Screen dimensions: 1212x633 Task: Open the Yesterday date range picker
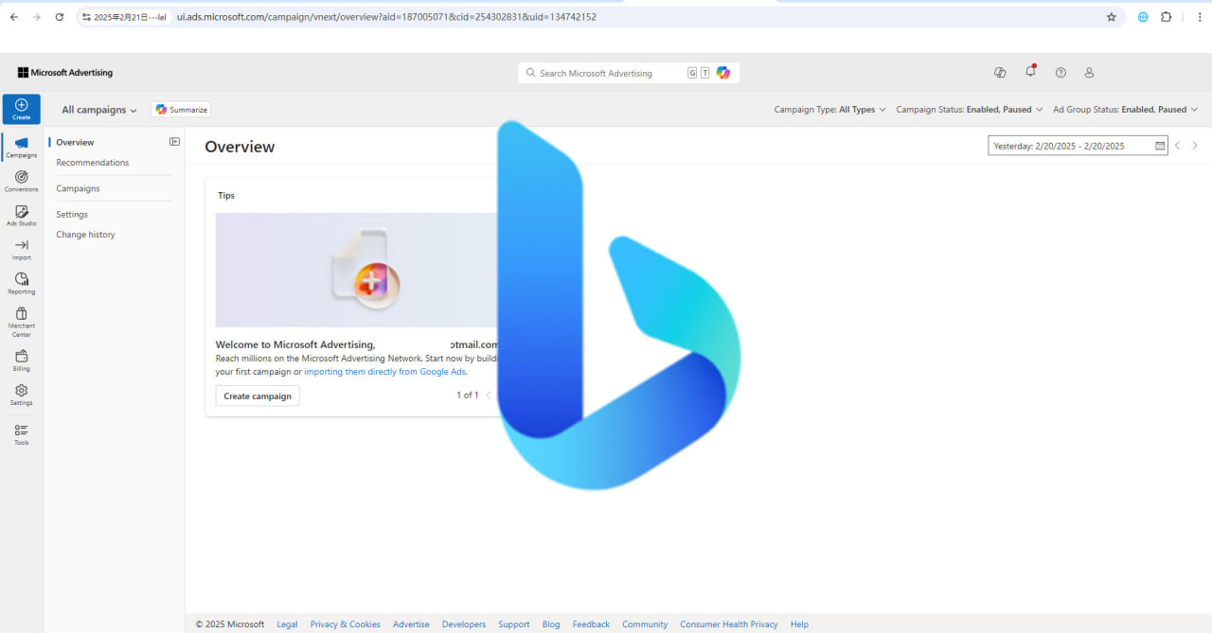pyautogui.click(x=1078, y=146)
